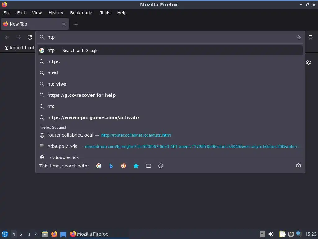Close the New Tab tab
Screen dimensions: 318x239
coord(64,24)
